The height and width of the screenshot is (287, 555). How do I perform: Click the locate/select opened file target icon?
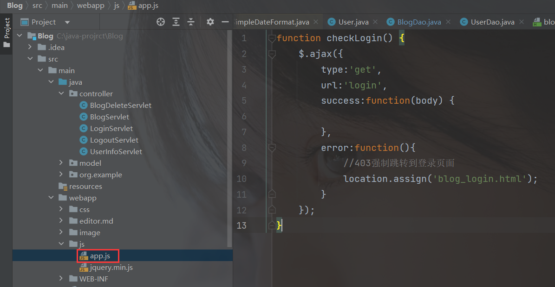point(161,22)
